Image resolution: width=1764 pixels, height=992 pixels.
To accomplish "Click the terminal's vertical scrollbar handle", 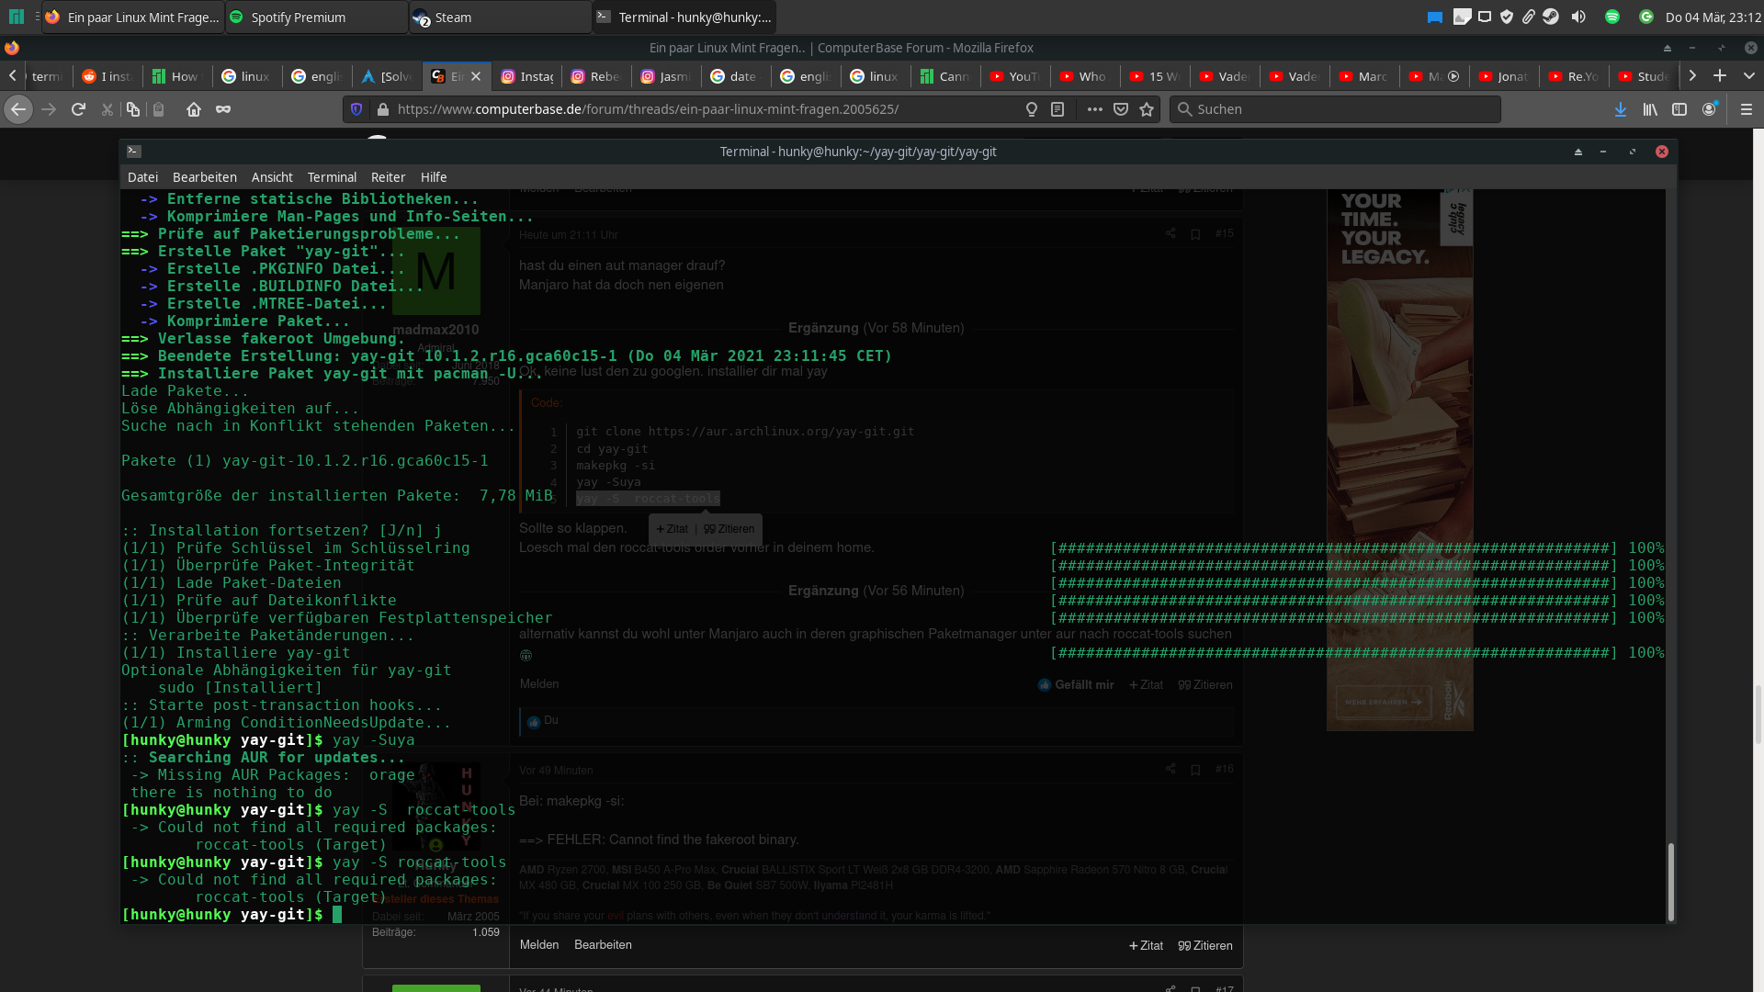I will [x=1670, y=882].
